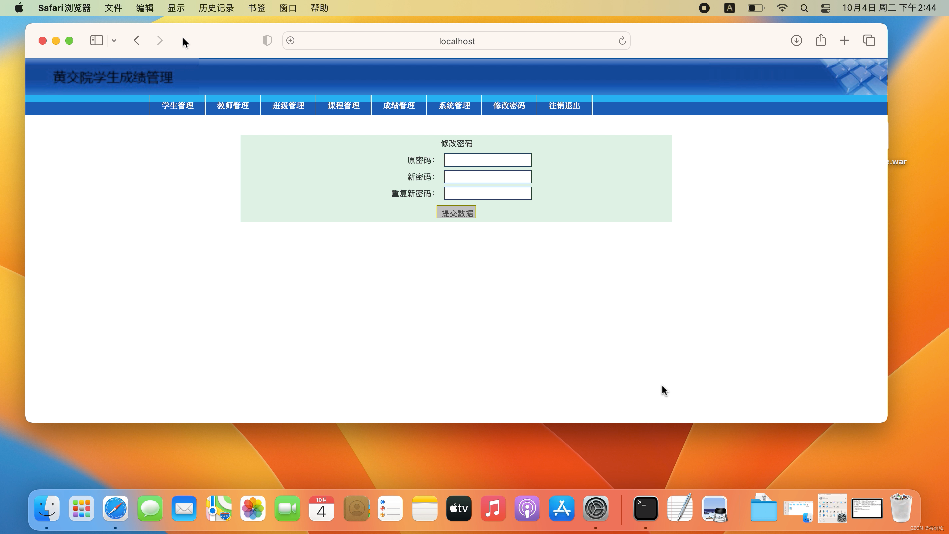Open the battery status icon
The image size is (949, 534).
pos(756,8)
